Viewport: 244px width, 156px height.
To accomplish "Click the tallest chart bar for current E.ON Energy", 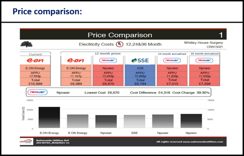I will coord(49,117).
